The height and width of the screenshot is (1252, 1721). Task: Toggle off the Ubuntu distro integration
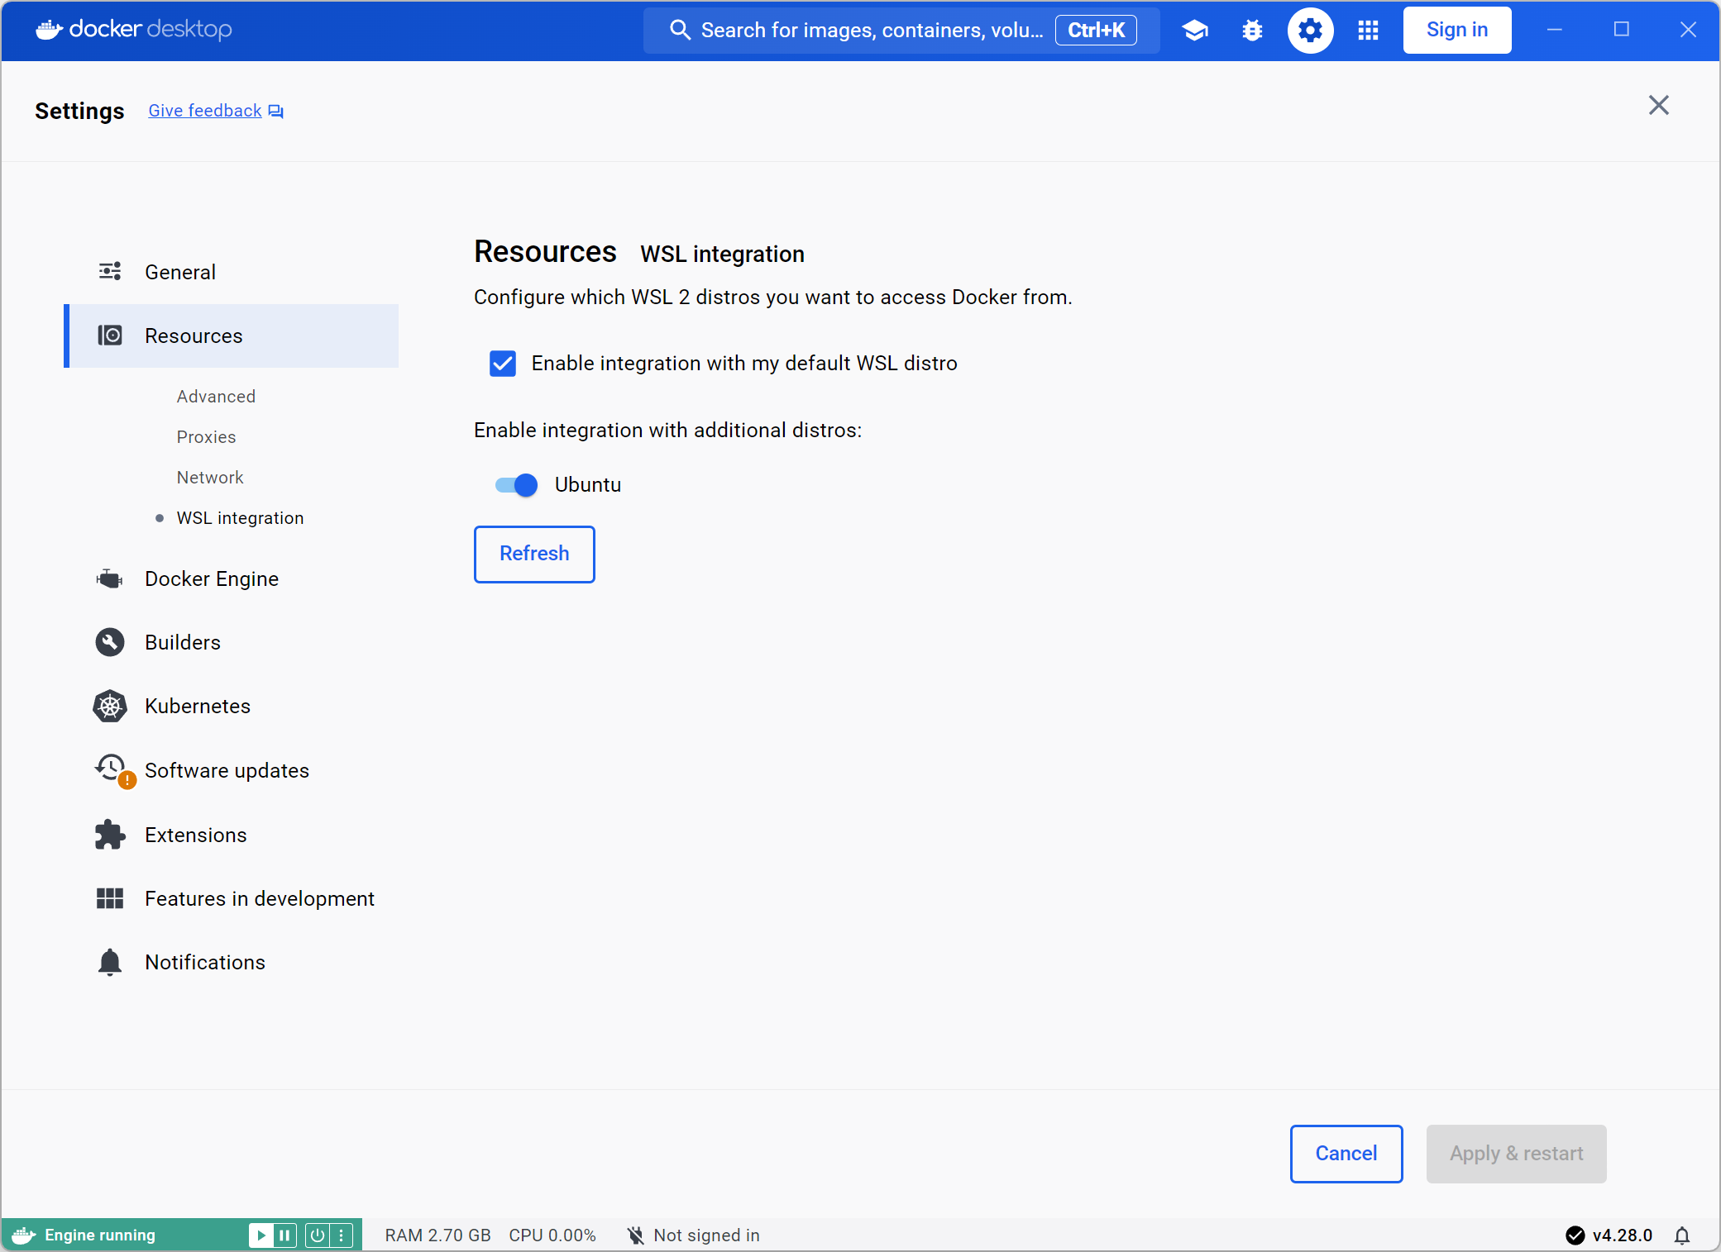coord(516,485)
